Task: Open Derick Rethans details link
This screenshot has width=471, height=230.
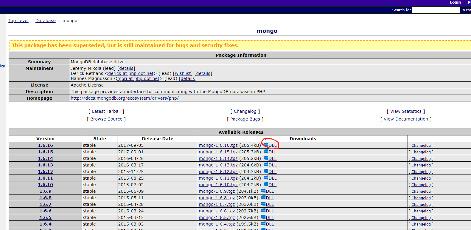Action: pyautogui.click(x=203, y=73)
